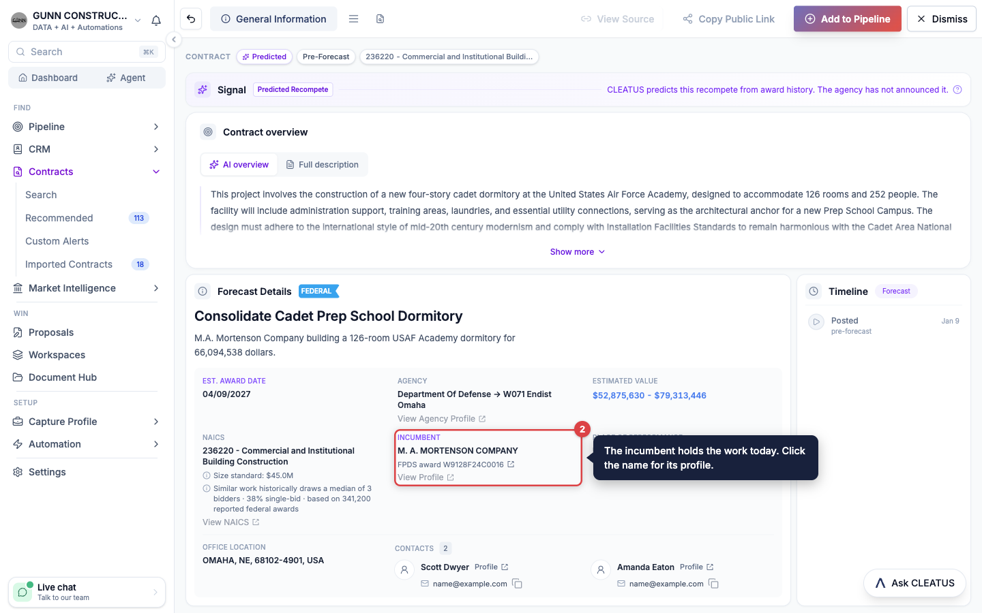The image size is (982, 613).
Task: Click the timeline Posted play icon
Action: 816,321
